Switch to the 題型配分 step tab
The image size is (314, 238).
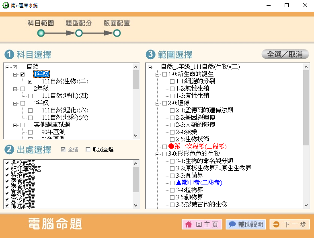(x=79, y=23)
